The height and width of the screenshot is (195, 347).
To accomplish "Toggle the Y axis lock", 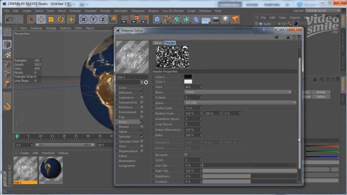I will coord(93,19).
